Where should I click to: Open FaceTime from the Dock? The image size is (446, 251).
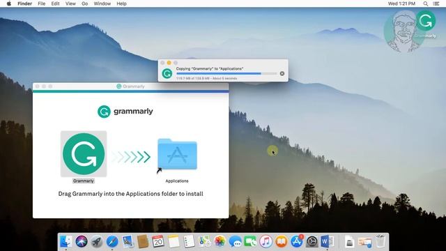(250, 242)
